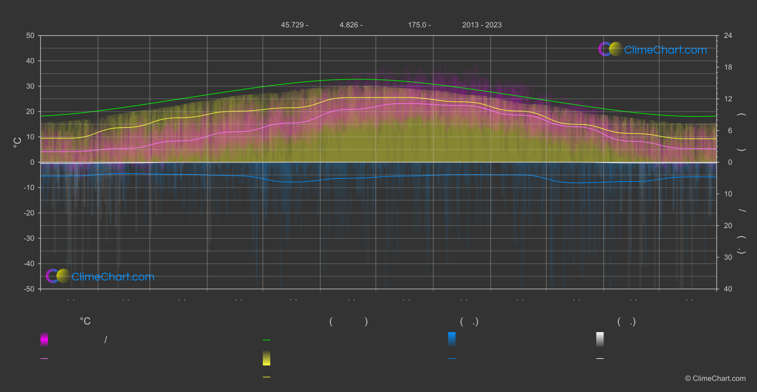Screen dimensions: 757x392
Task: Toggle the green daylight line legend marker
Action: [x=267, y=340]
